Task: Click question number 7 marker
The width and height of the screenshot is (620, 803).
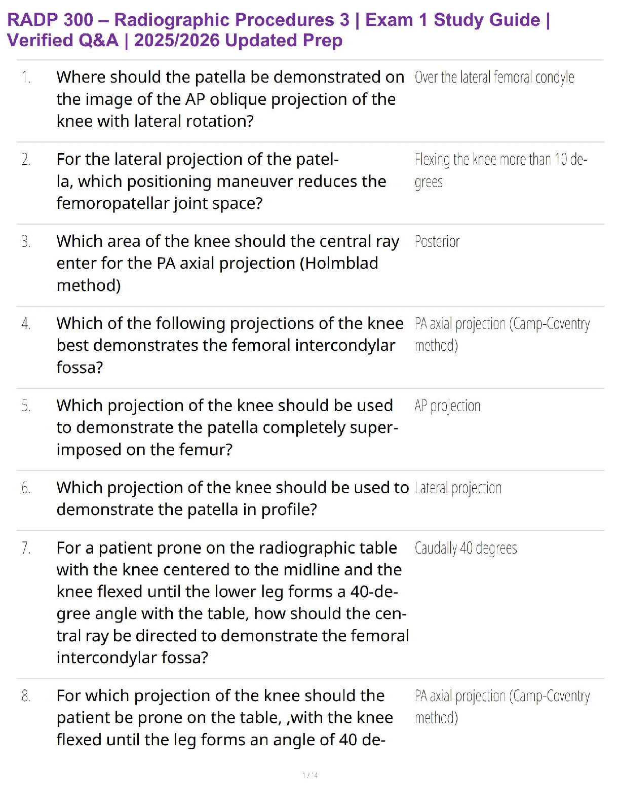Action: tap(26, 548)
